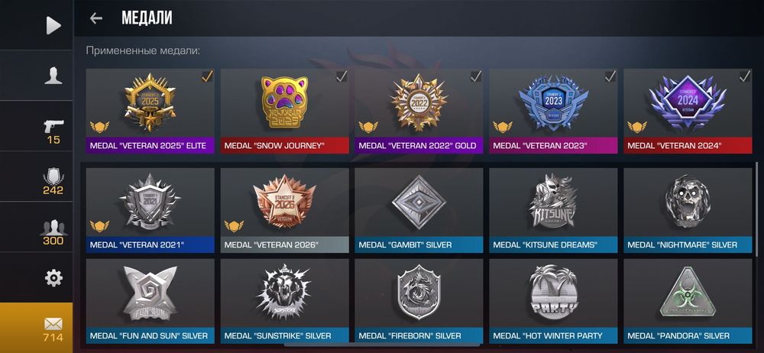Select the Veteran 2021 medal card
Screen dimensions: 764x353
150,210
